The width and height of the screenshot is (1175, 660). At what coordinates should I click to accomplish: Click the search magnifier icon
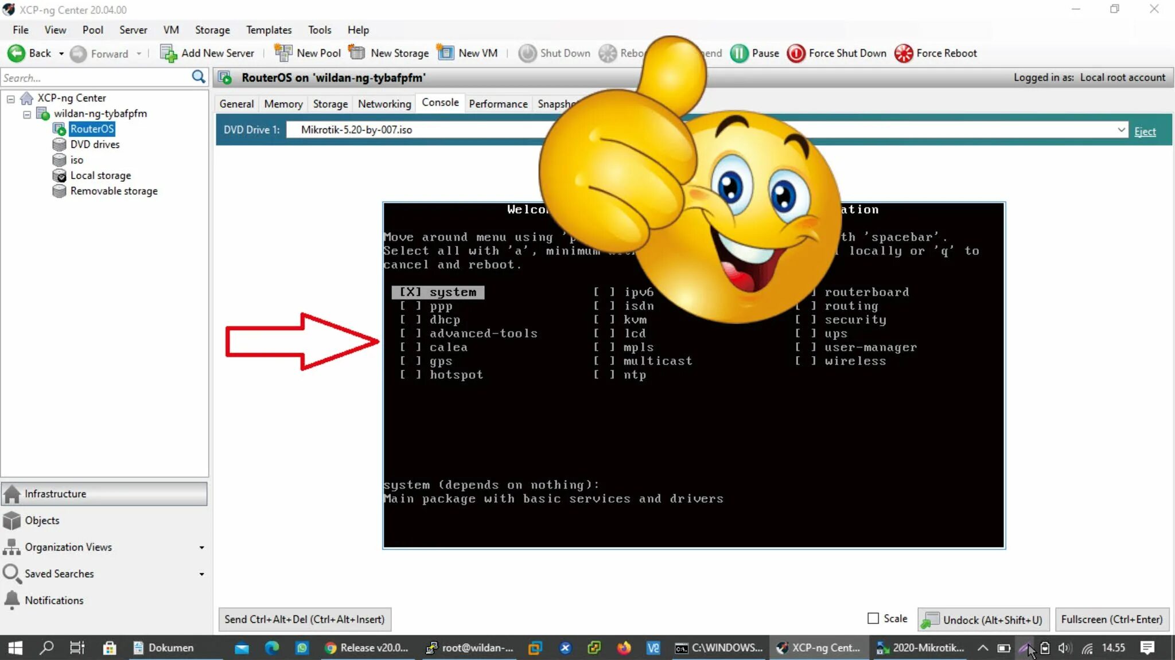pos(199,77)
